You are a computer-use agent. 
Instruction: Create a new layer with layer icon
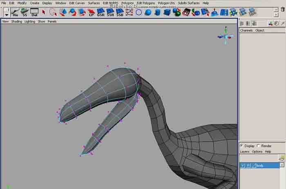(281, 158)
